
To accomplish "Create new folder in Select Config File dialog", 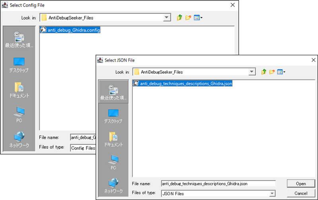I will click(188, 17).
